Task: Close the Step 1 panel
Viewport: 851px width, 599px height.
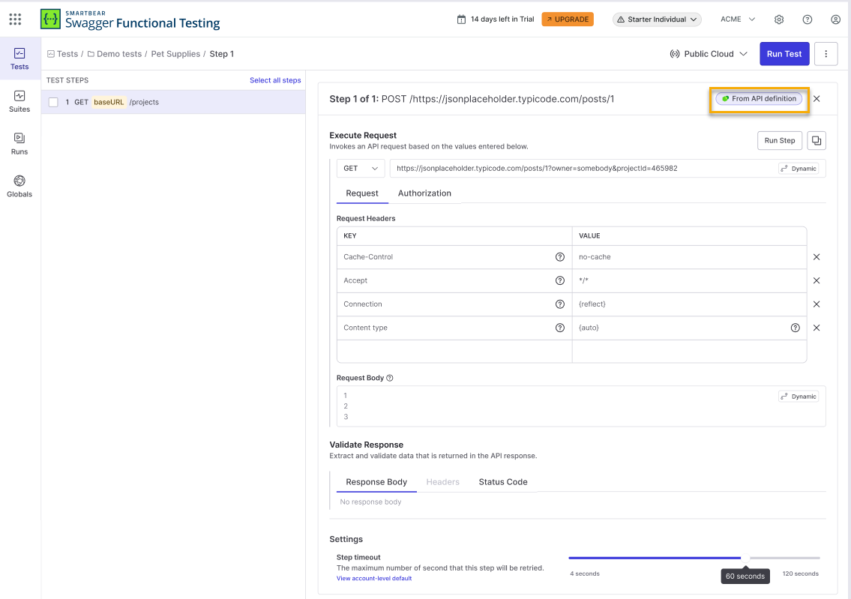Action: pyautogui.click(x=817, y=99)
